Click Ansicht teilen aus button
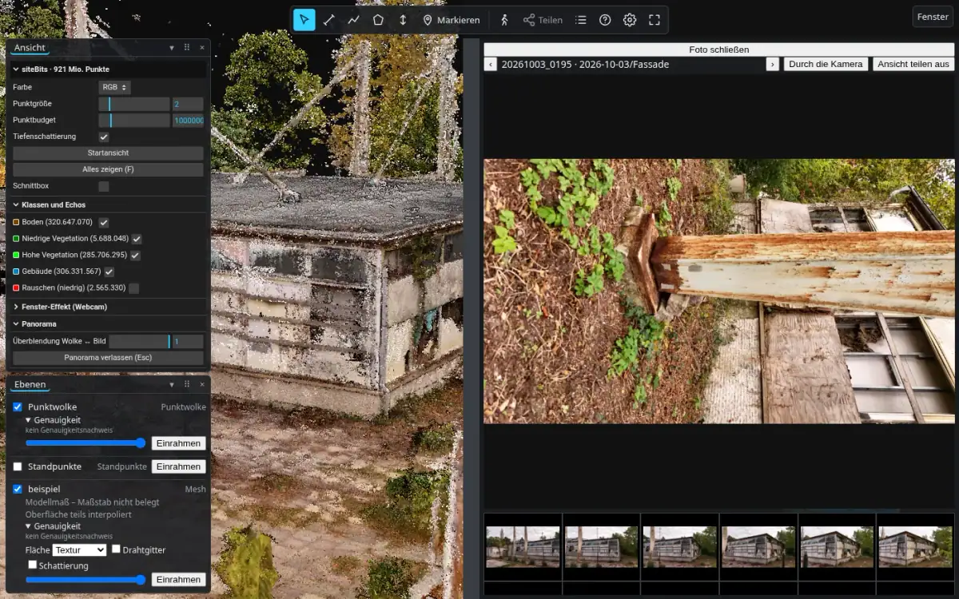This screenshot has height=599, width=959. coord(913,64)
